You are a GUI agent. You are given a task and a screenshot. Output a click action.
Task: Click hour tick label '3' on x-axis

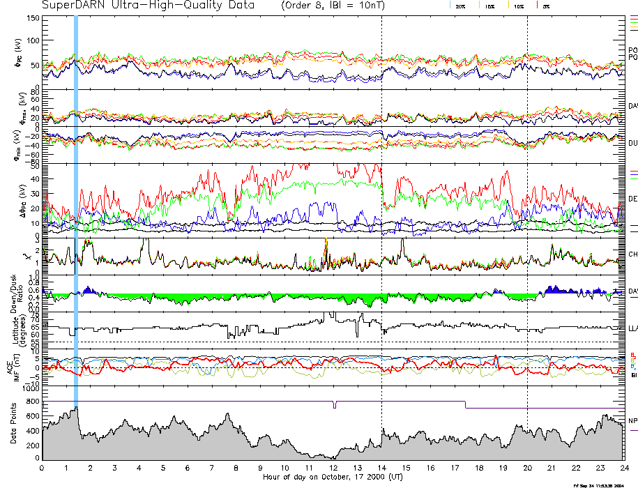pyautogui.click(x=115, y=468)
